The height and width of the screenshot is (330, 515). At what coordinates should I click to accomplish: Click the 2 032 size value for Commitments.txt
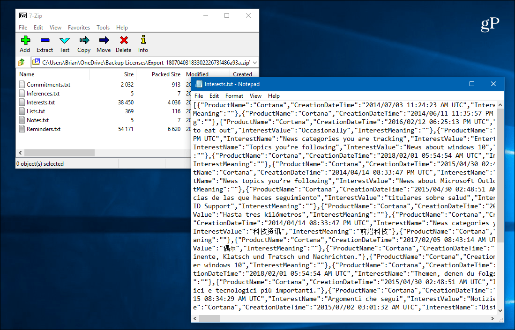pyautogui.click(x=127, y=85)
